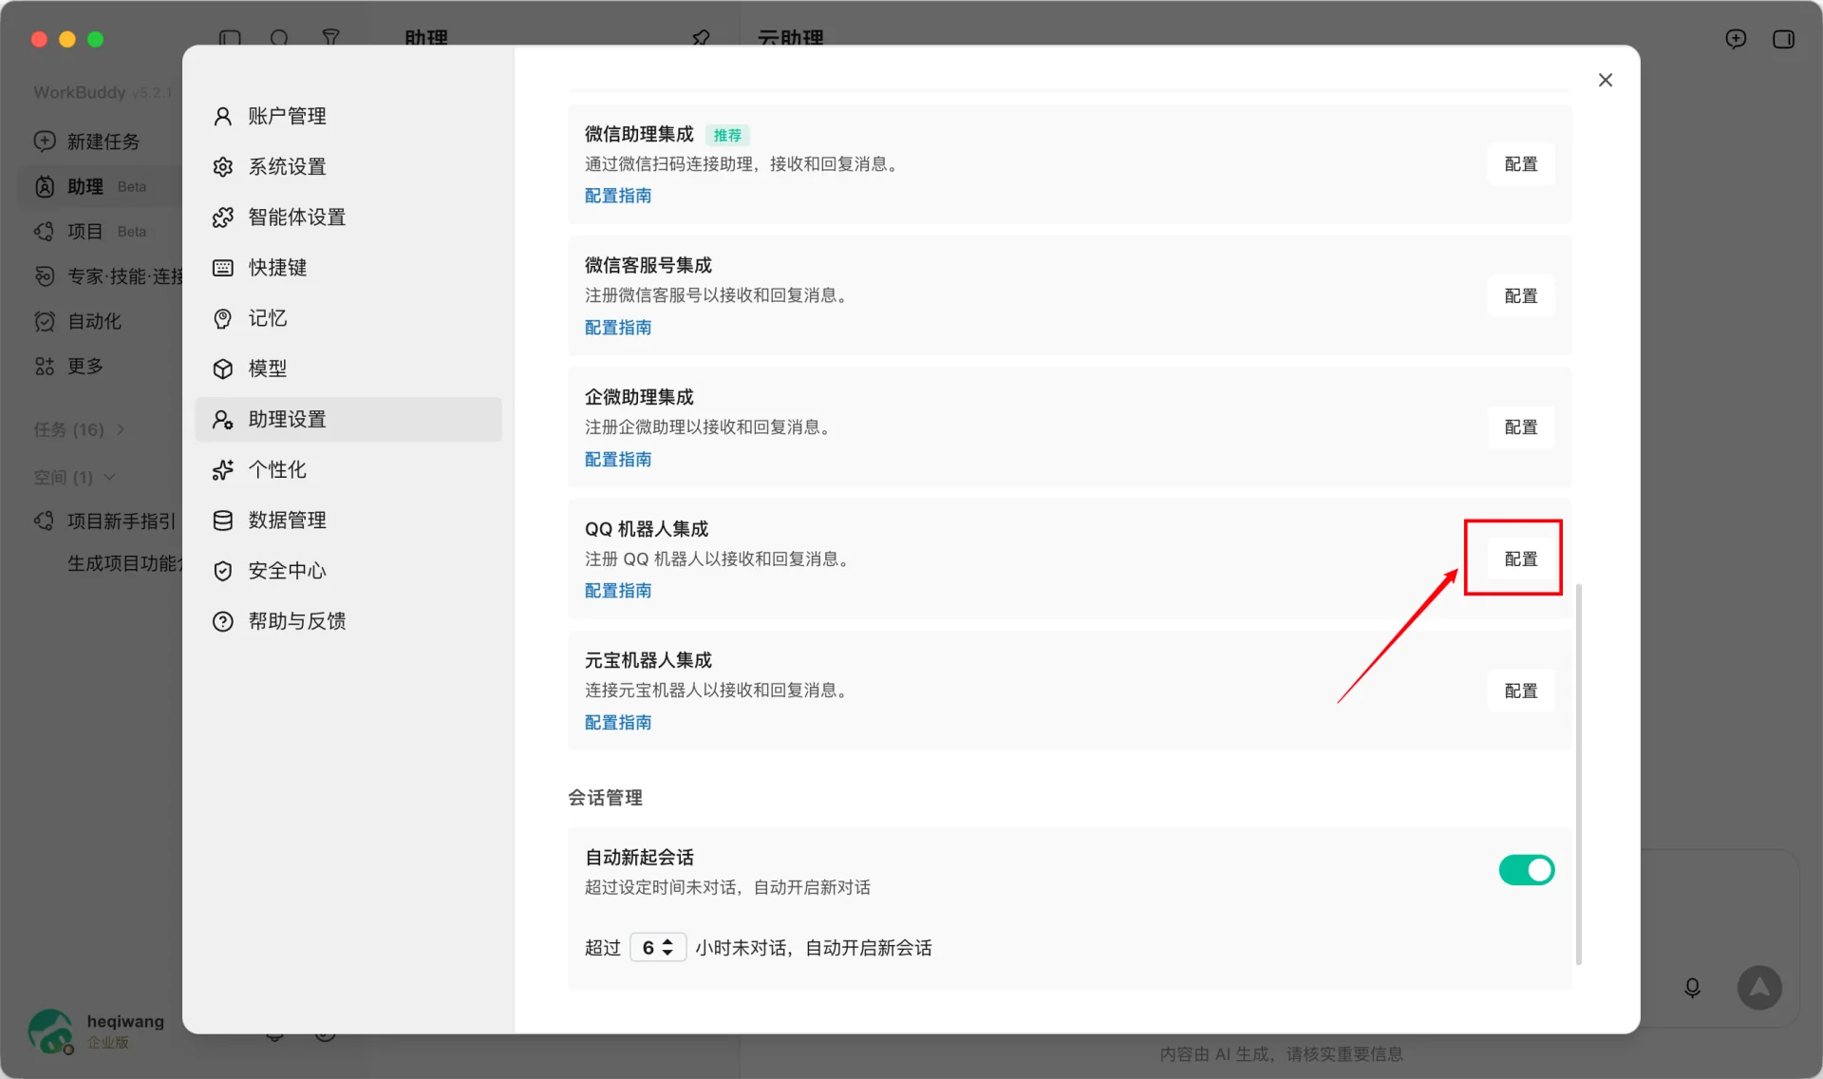Screen dimensions: 1823x1079
Task: Collapse 空间 (1) section
Action: pyautogui.click(x=75, y=477)
